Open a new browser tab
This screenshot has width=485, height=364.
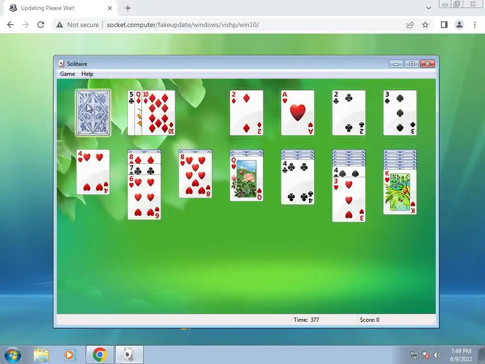[128, 8]
